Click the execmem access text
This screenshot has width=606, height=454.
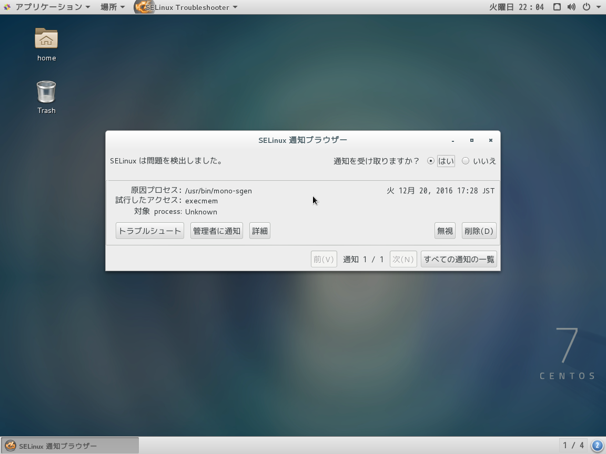pos(201,201)
